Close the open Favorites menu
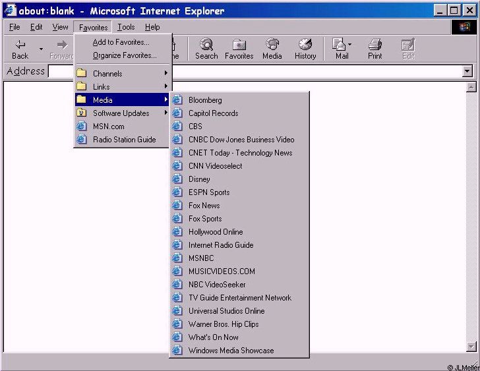Image resolution: width=480 pixels, height=371 pixels. click(x=93, y=27)
